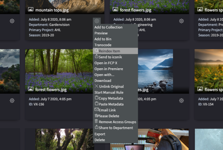Screen dimensions: 223x150
Task: Click the magnifier icon beside Reindex Item
Action: pyautogui.click(x=96, y=51)
